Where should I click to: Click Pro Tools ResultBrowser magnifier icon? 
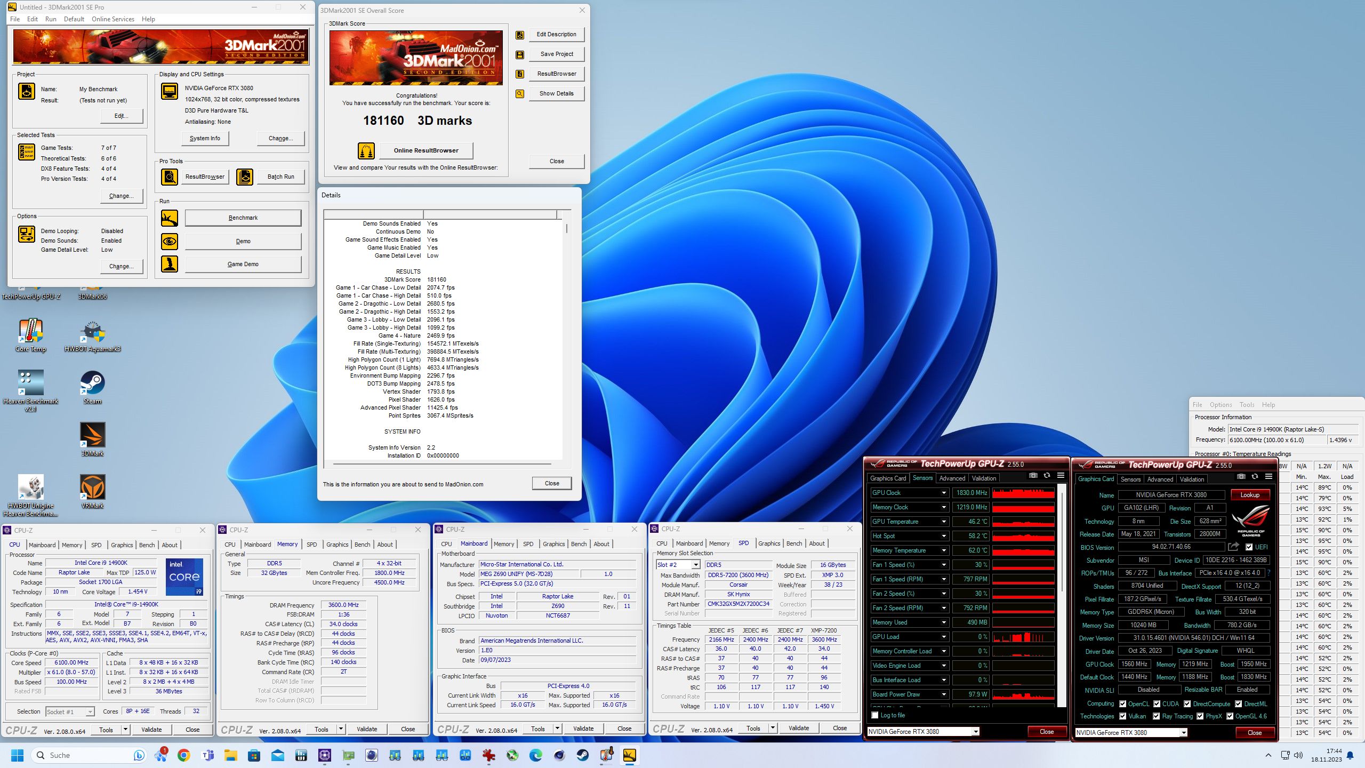pos(170,177)
